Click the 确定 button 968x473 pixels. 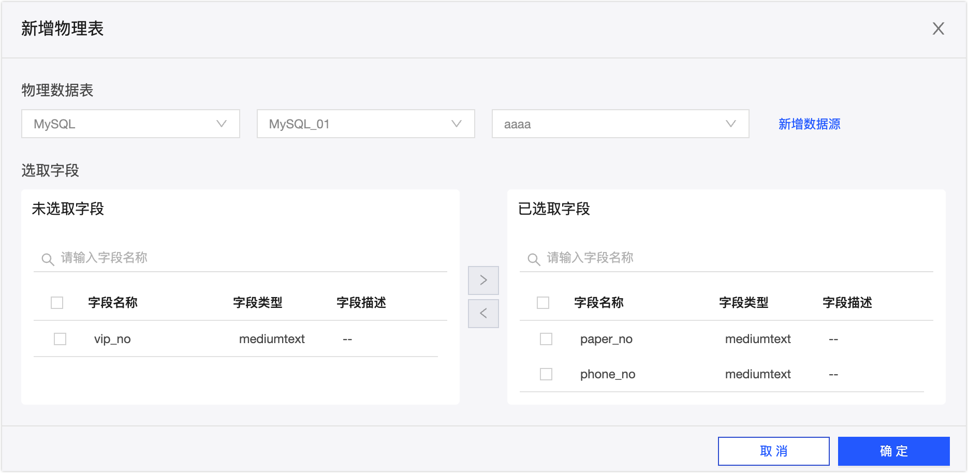click(x=894, y=451)
